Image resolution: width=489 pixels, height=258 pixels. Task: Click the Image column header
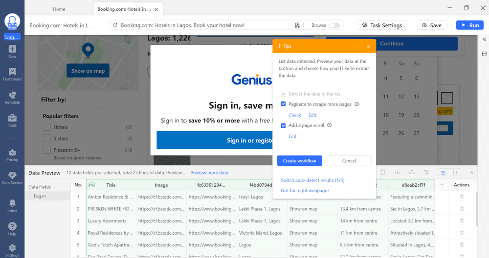click(161, 185)
